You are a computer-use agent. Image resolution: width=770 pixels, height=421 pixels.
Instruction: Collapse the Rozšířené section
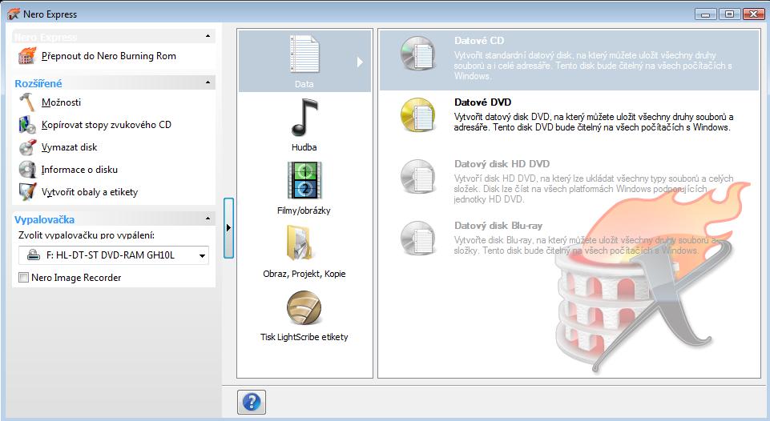(x=208, y=82)
